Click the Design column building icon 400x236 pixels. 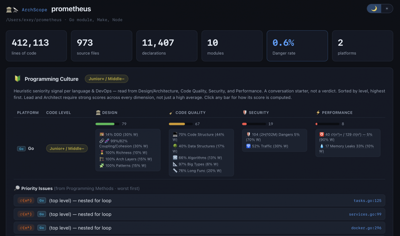point(98,113)
